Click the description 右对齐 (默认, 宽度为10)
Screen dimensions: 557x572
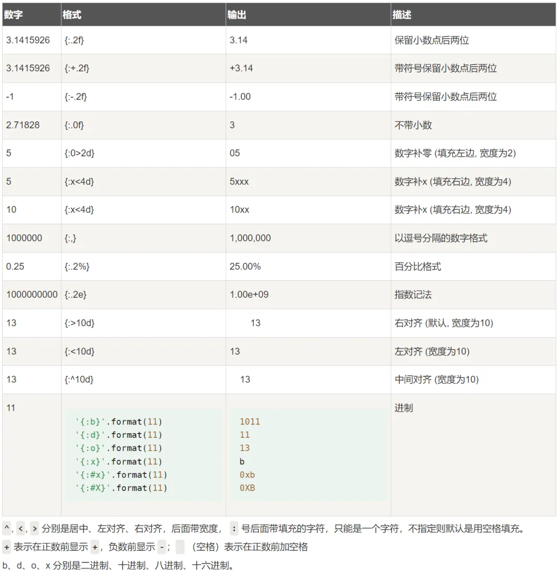coord(444,323)
